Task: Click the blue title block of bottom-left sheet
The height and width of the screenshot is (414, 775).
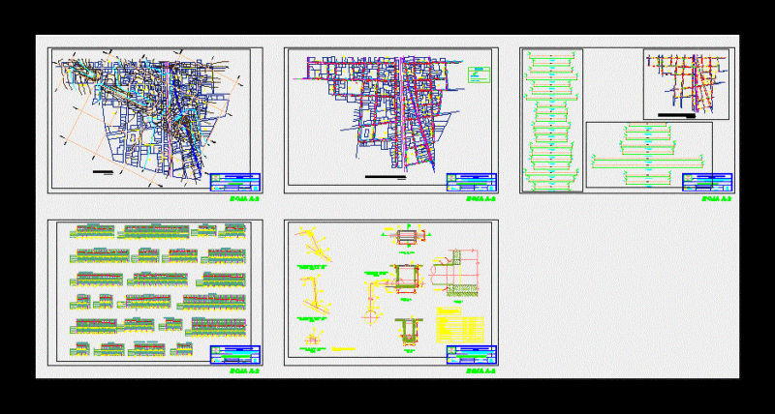Action: [x=235, y=354]
